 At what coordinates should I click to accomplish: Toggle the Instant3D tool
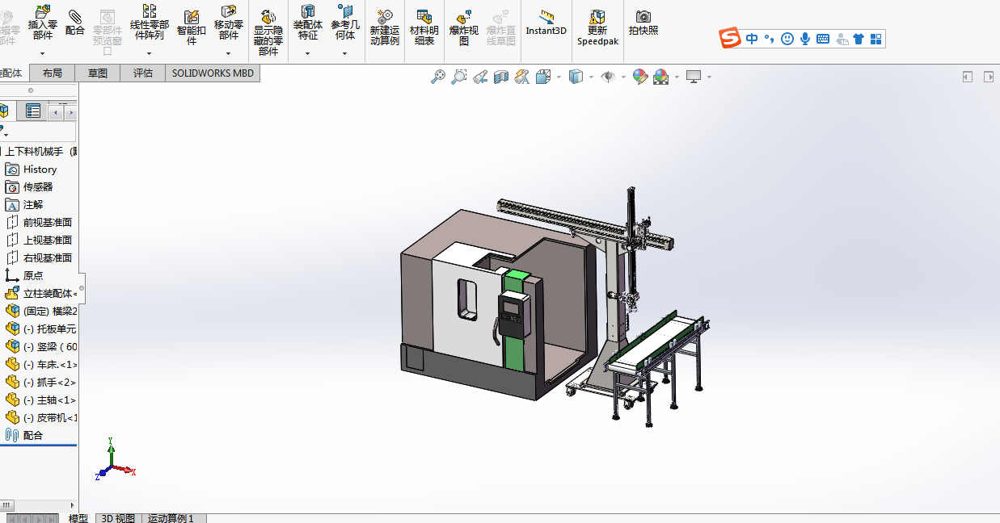click(546, 23)
